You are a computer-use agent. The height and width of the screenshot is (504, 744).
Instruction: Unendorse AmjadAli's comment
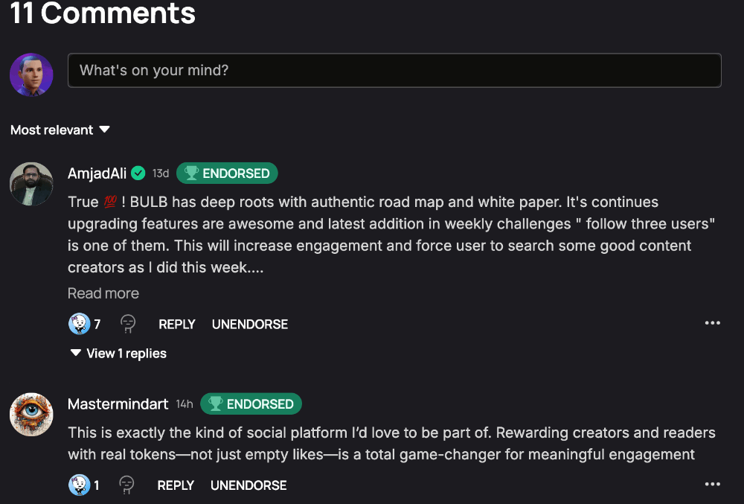[249, 324]
